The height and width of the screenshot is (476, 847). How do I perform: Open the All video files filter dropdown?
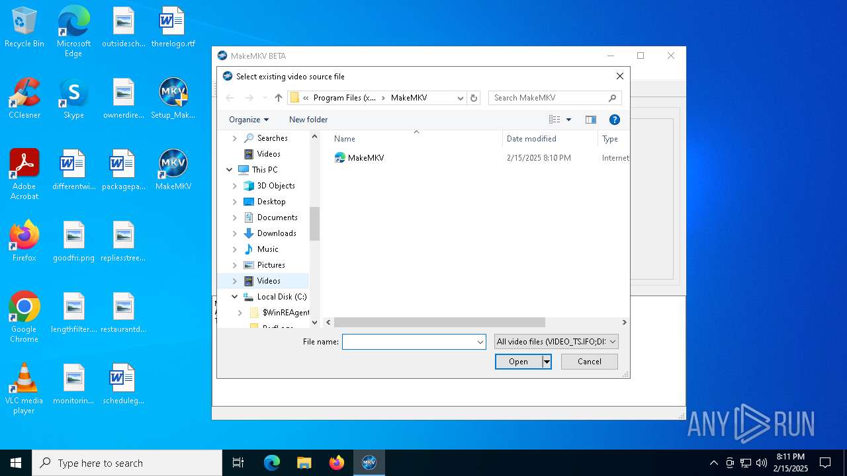click(557, 342)
